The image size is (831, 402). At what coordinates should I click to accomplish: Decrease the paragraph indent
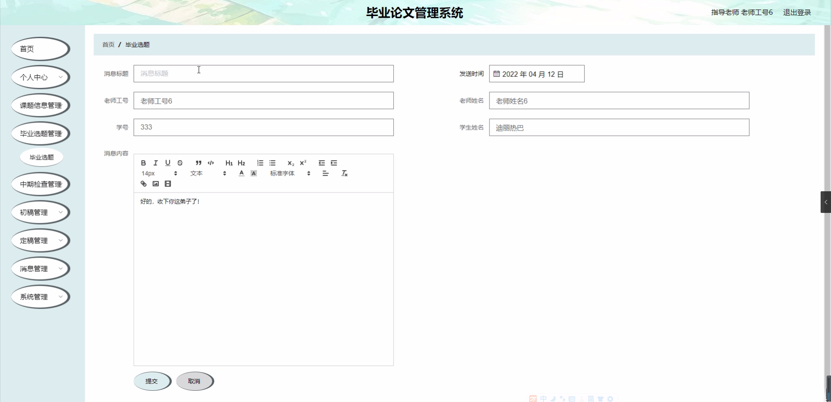[322, 163]
